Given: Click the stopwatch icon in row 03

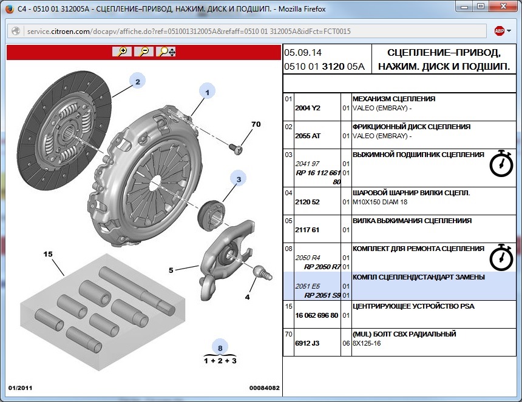Looking at the screenshot, I should pyautogui.click(x=501, y=163).
